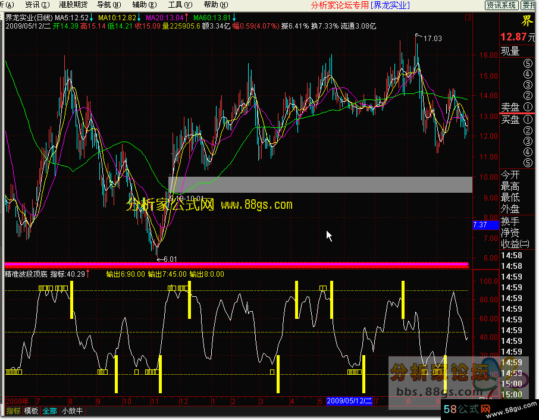Image resolution: width=539 pixels, height=420 pixels.
Task: Click the 最低 label
Action: click(510, 198)
